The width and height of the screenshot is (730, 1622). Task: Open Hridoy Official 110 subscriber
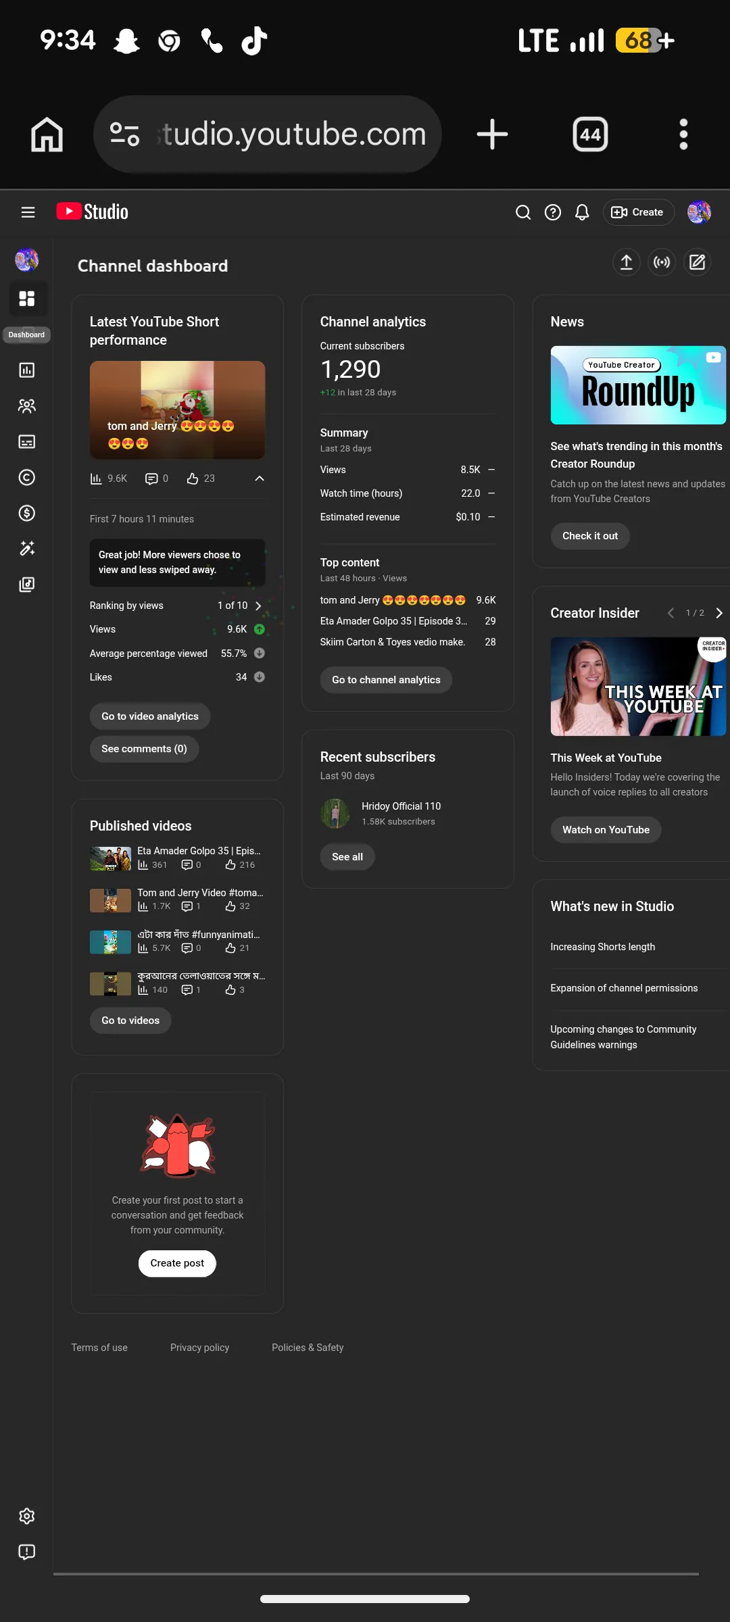401,806
